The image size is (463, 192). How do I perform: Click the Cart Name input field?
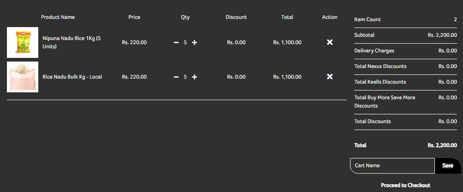click(x=392, y=165)
